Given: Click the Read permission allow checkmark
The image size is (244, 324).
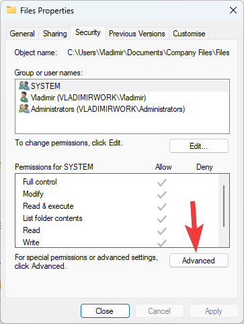Looking at the screenshot, I should click(x=162, y=231).
